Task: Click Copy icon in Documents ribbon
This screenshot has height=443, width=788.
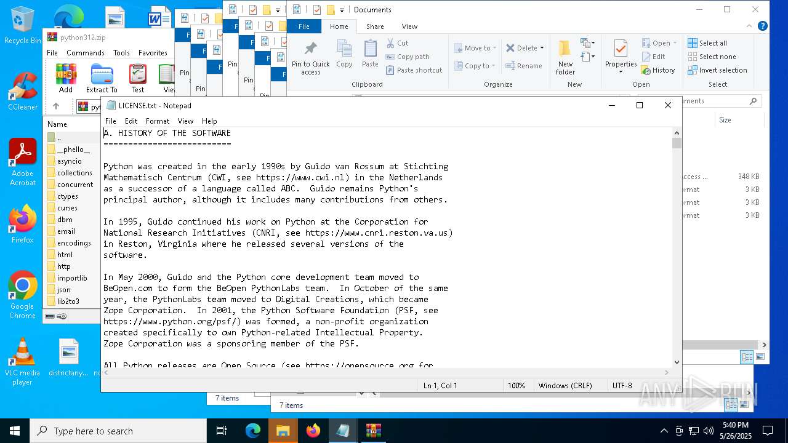Action: [x=344, y=54]
